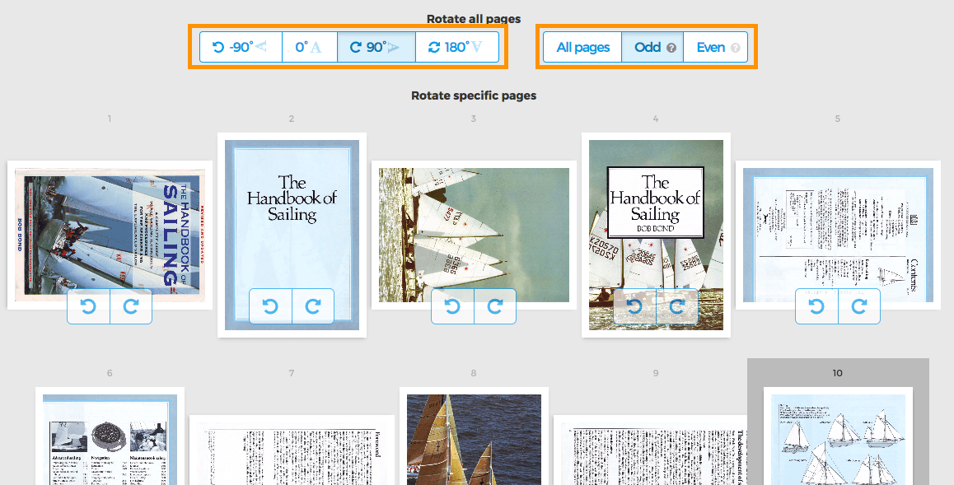Select Odd pages rotation scope
Viewport: 954px width, 485px height.
point(647,47)
